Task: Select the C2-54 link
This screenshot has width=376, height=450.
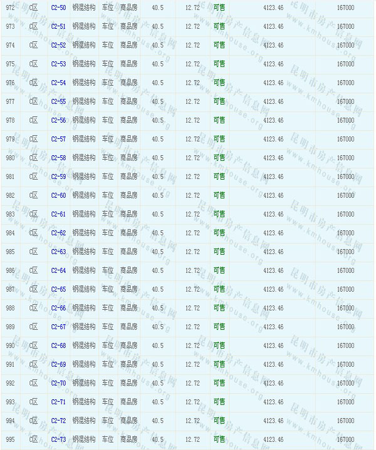Action: (58, 83)
